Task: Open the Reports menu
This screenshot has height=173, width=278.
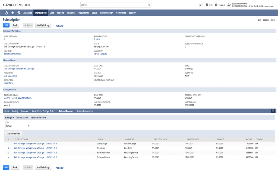Action: [x=61, y=13]
